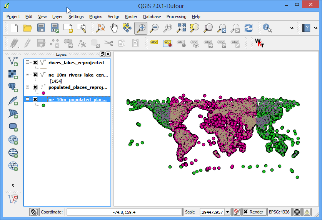Collapse the ne_10m_rivers_lake_cen layer tree node
This screenshot has width=322, height=220.
click(28, 75)
